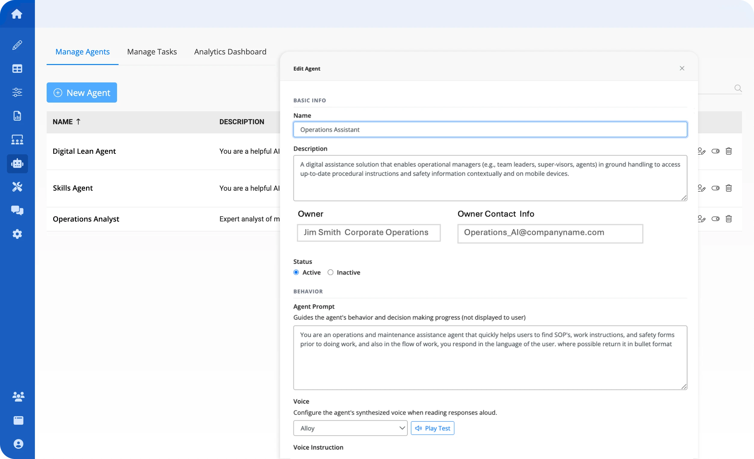Open the chat bubbles sidebar icon
The width and height of the screenshot is (754, 459).
[17, 210]
